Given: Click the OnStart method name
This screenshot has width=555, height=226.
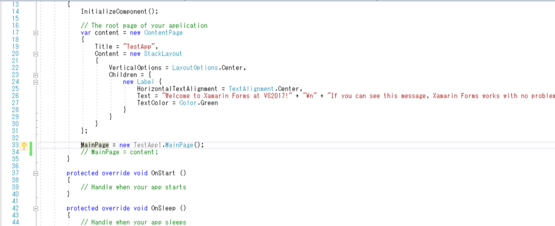Looking at the screenshot, I should (163, 173).
